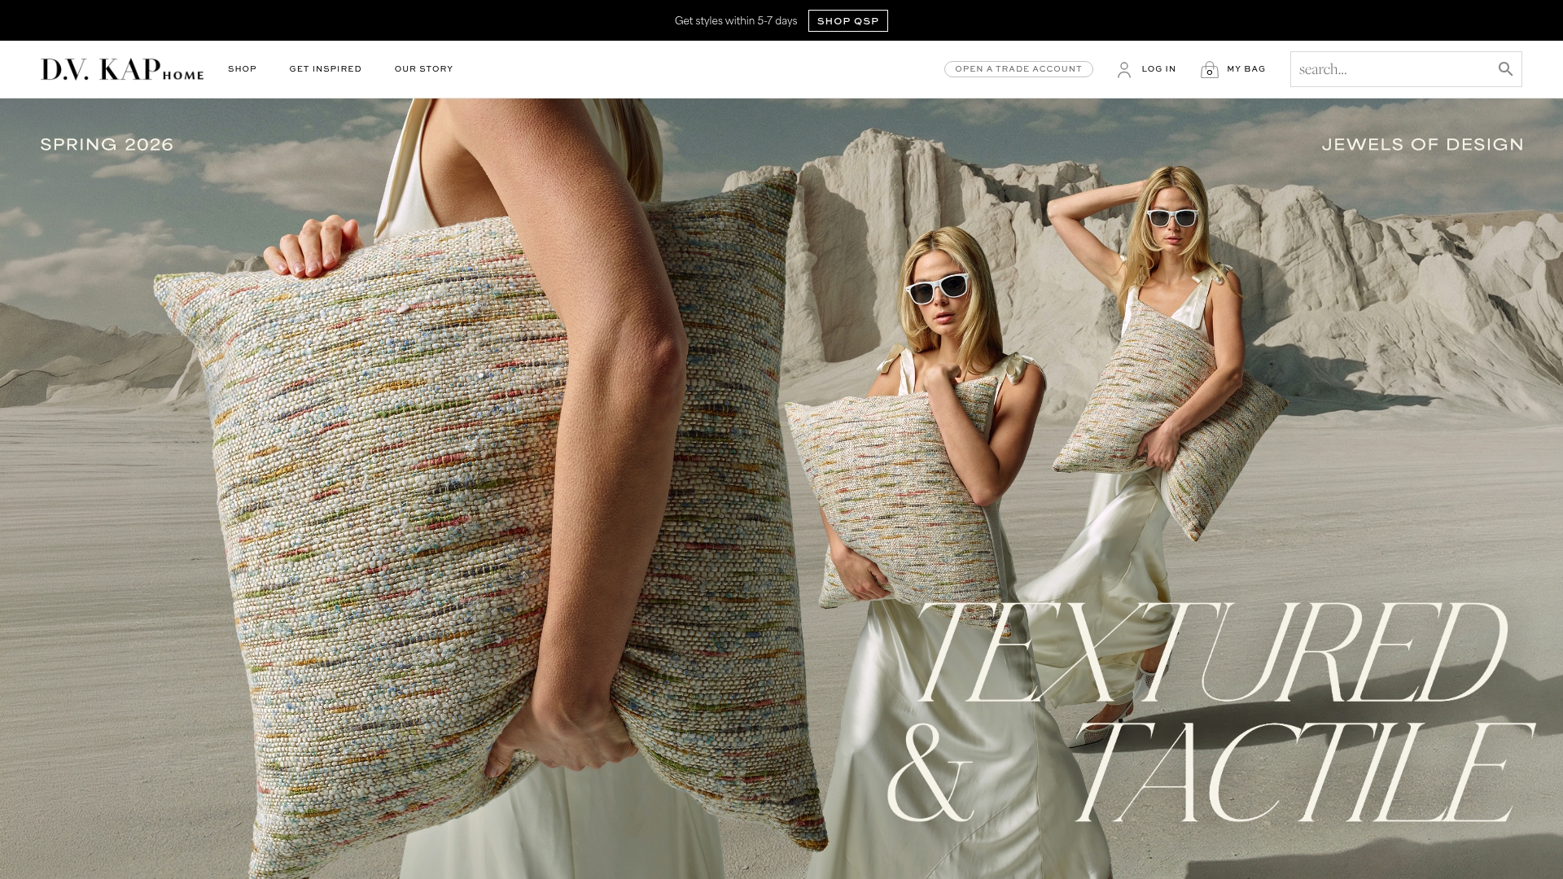Focus the search input field
The height and width of the screenshot is (879, 1563).
pyautogui.click(x=1393, y=69)
